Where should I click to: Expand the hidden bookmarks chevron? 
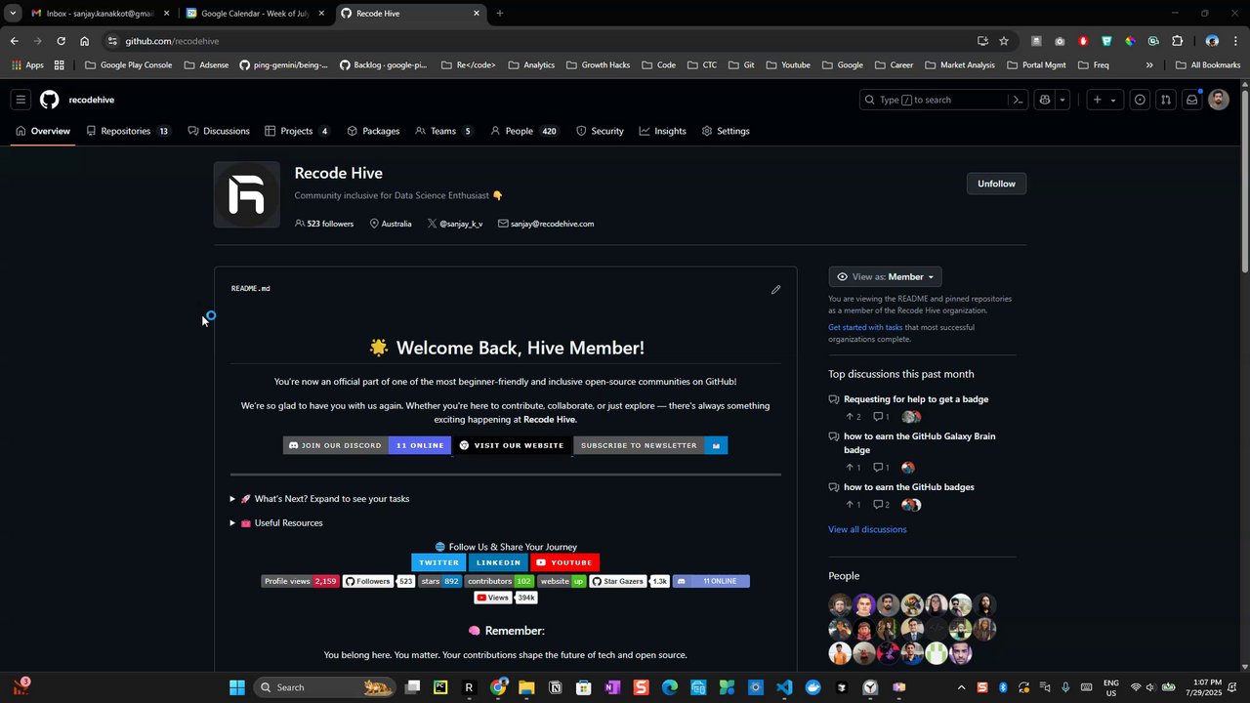pos(1149,65)
